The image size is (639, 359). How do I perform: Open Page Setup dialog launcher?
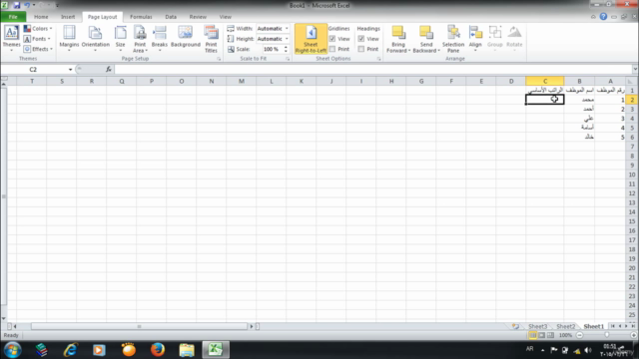point(219,59)
